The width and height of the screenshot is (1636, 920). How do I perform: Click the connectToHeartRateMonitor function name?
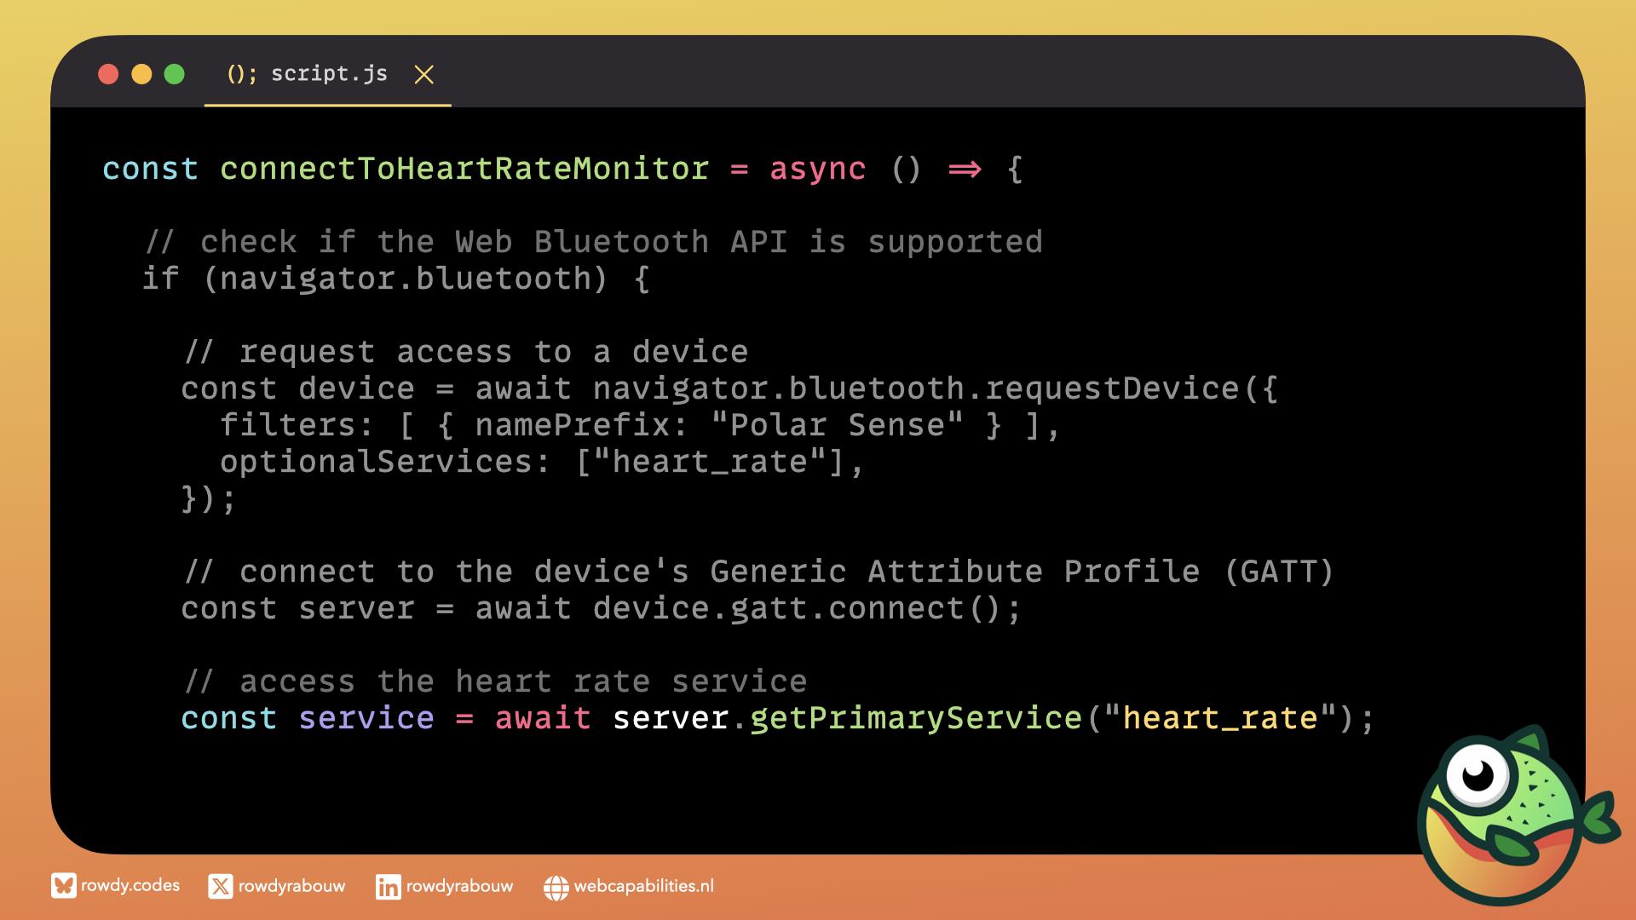click(464, 169)
